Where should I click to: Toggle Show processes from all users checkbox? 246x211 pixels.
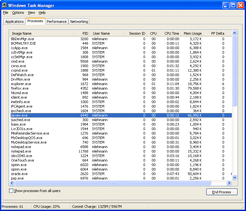click(x=11, y=191)
